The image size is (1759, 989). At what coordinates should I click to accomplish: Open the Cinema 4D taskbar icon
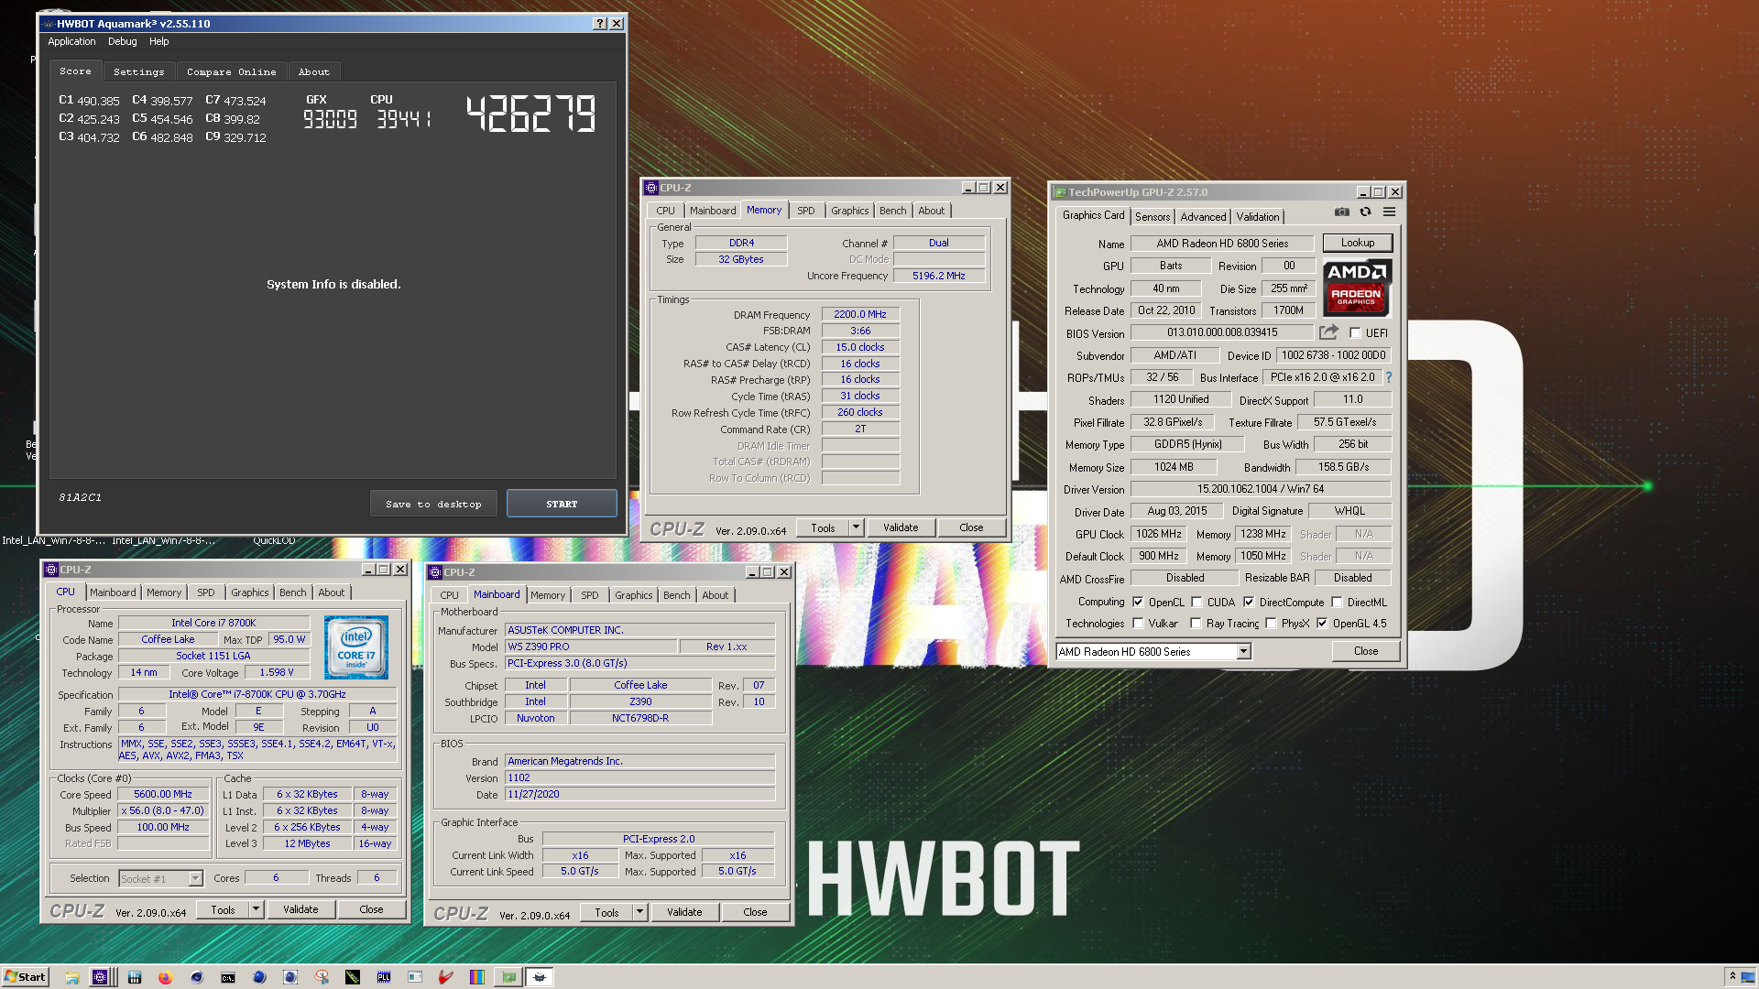[x=197, y=977]
